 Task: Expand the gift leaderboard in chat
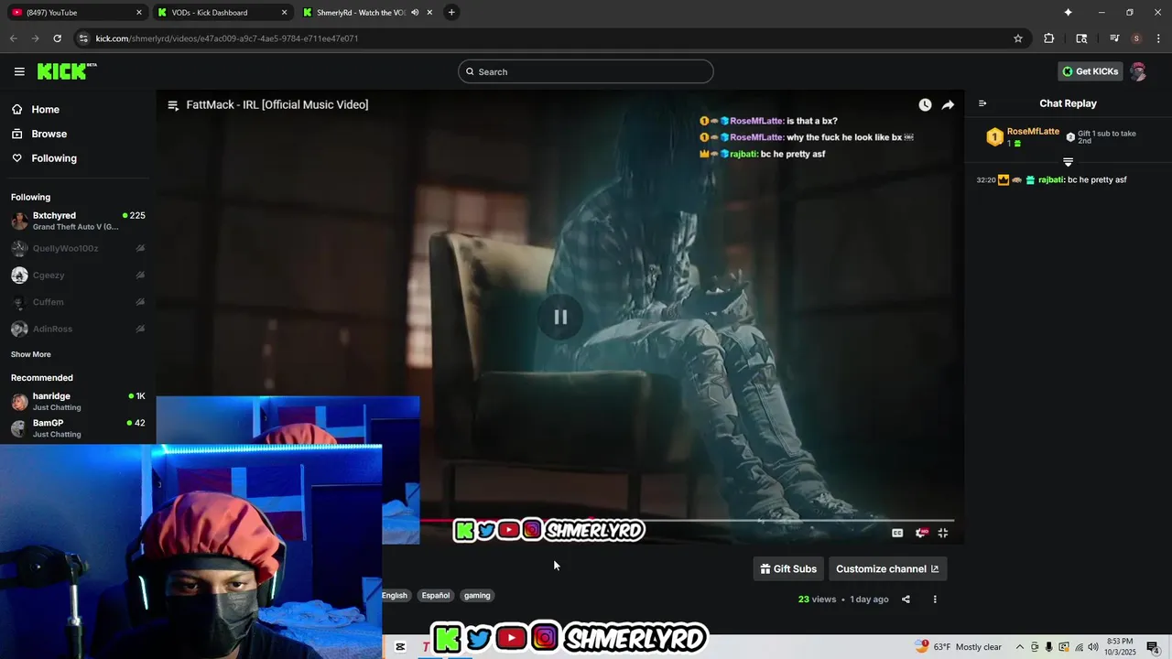click(x=1068, y=162)
